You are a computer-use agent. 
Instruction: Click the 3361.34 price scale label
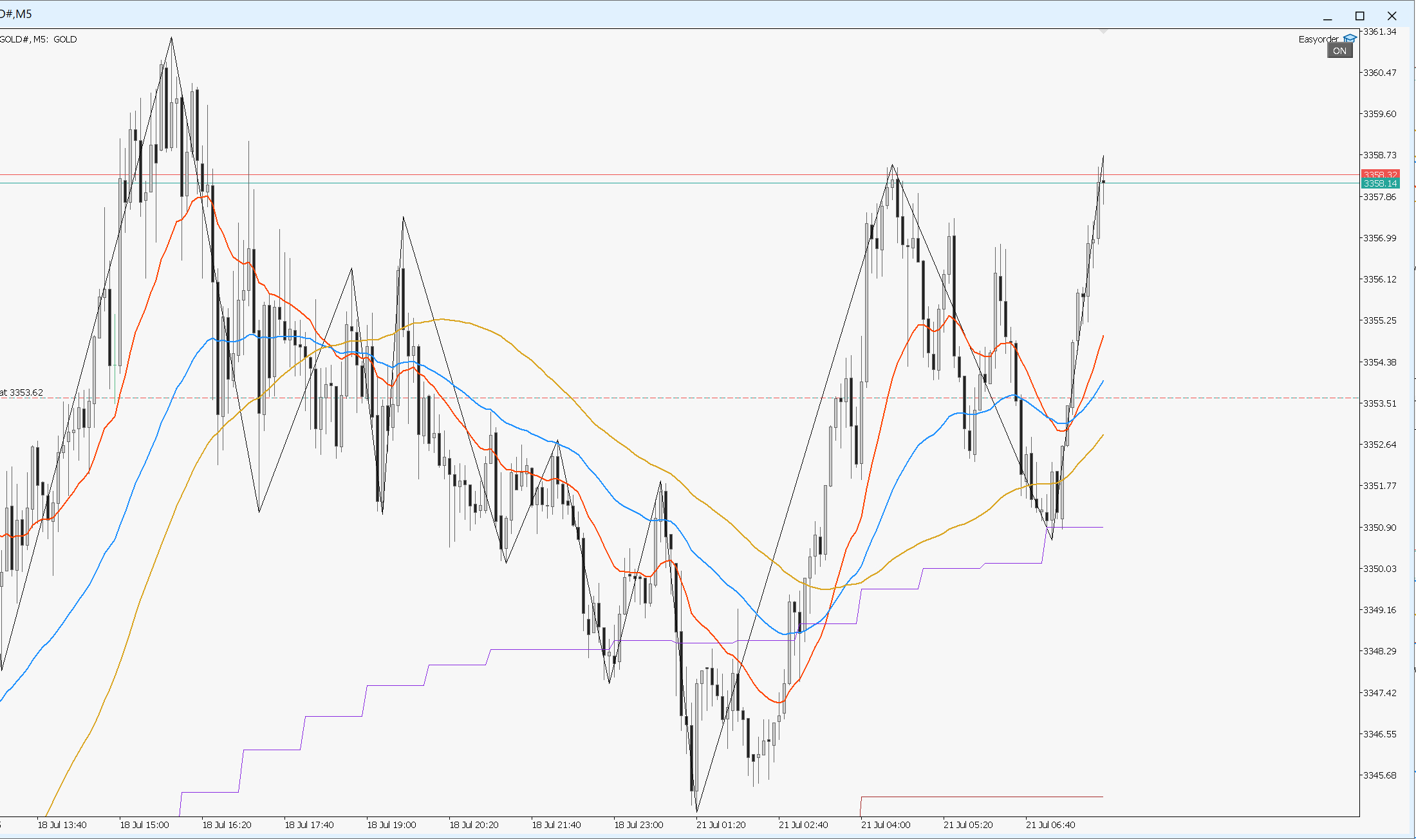pos(1380,32)
